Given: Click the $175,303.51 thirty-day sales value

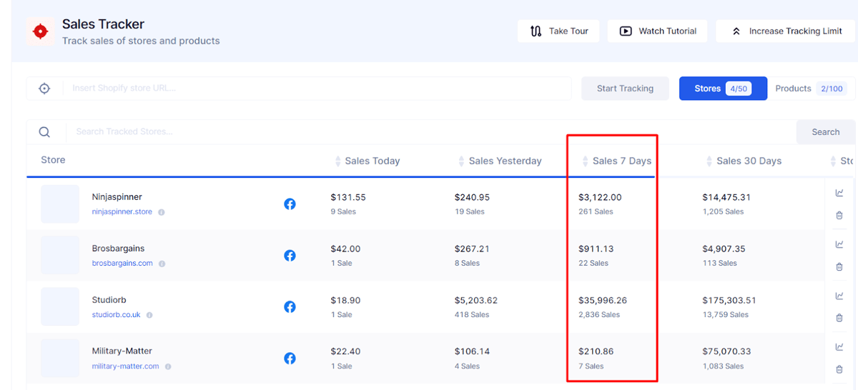Looking at the screenshot, I should coord(729,300).
